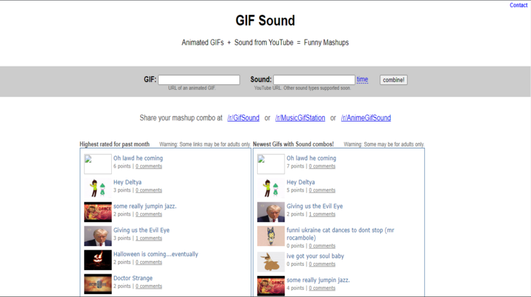This screenshot has height=297, width=531.
Task: Open comments for 'Hey Deltya' with 5 points
Action: 322,190
